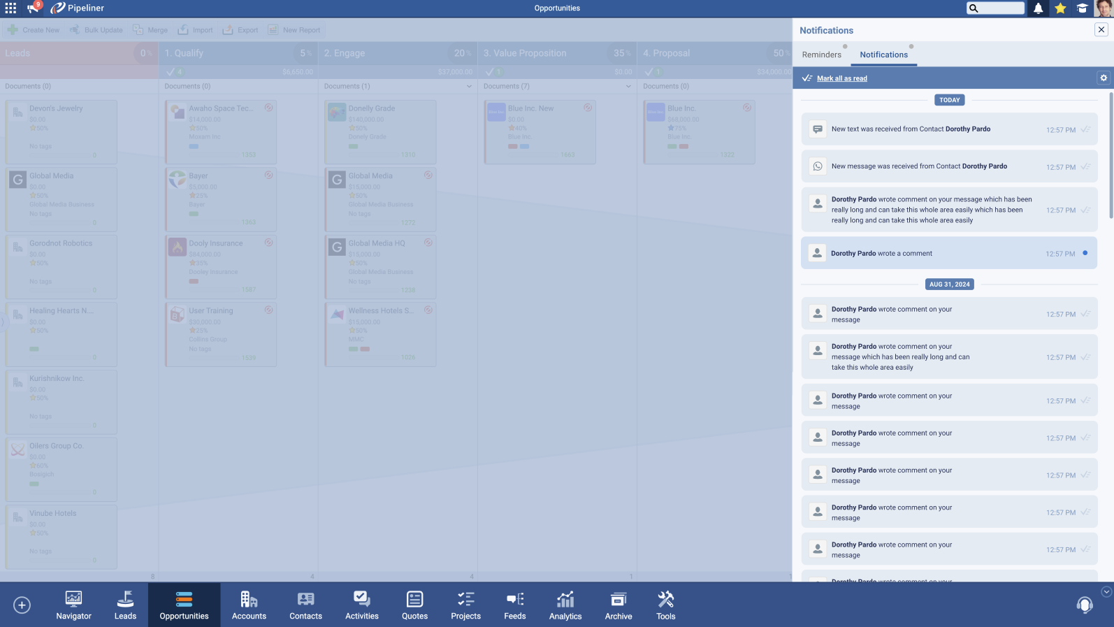Go to the Analytics module
This screenshot has height=627, width=1114.
pos(565,605)
